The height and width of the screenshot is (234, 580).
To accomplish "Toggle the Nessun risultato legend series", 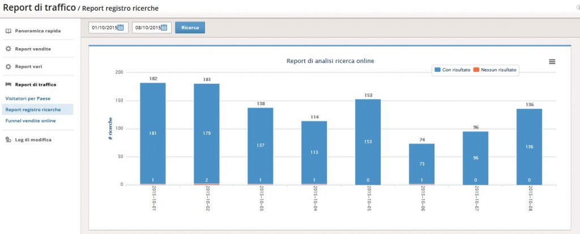I will click(x=494, y=70).
